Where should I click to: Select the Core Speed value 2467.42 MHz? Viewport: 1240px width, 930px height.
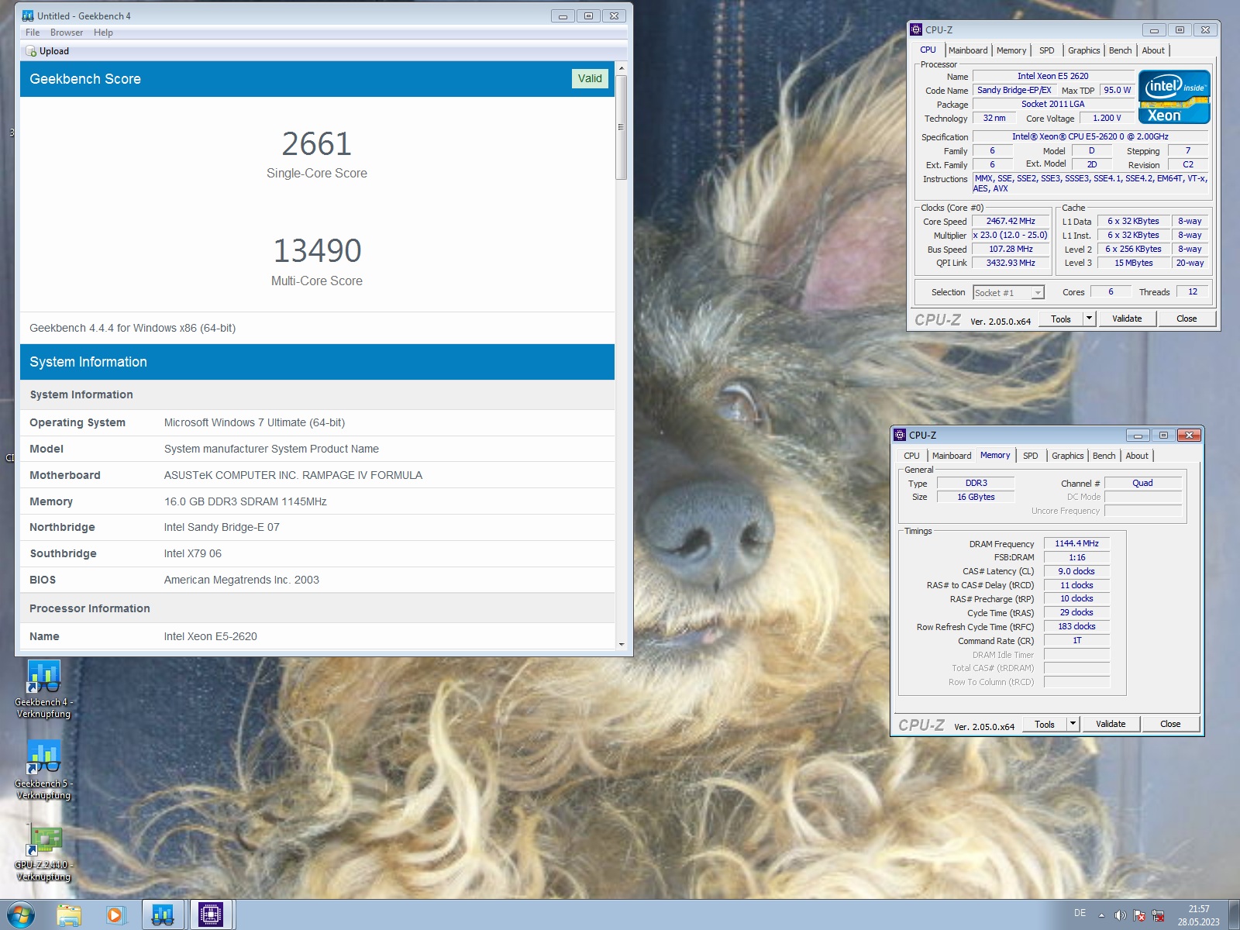tap(1011, 221)
